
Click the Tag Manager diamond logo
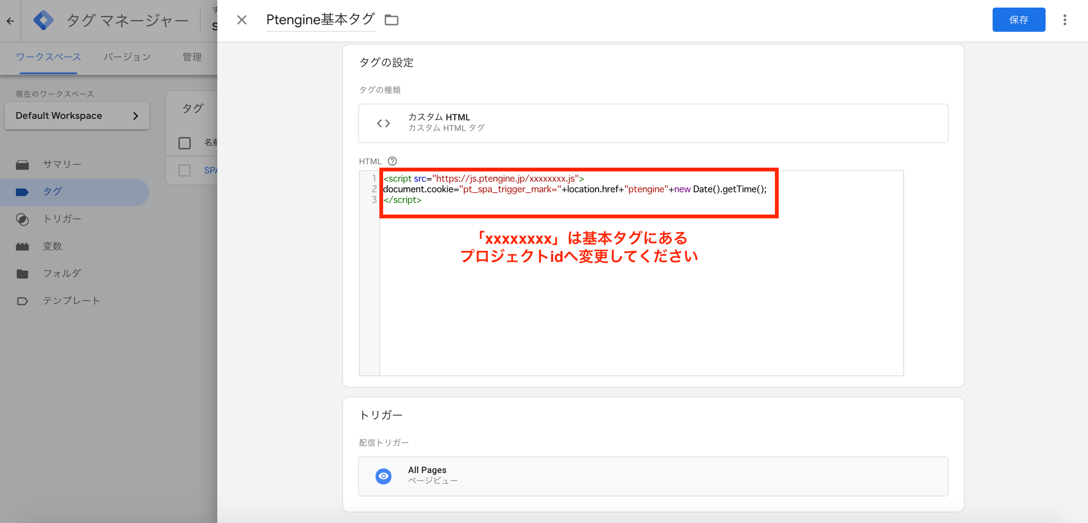click(x=43, y=20)
